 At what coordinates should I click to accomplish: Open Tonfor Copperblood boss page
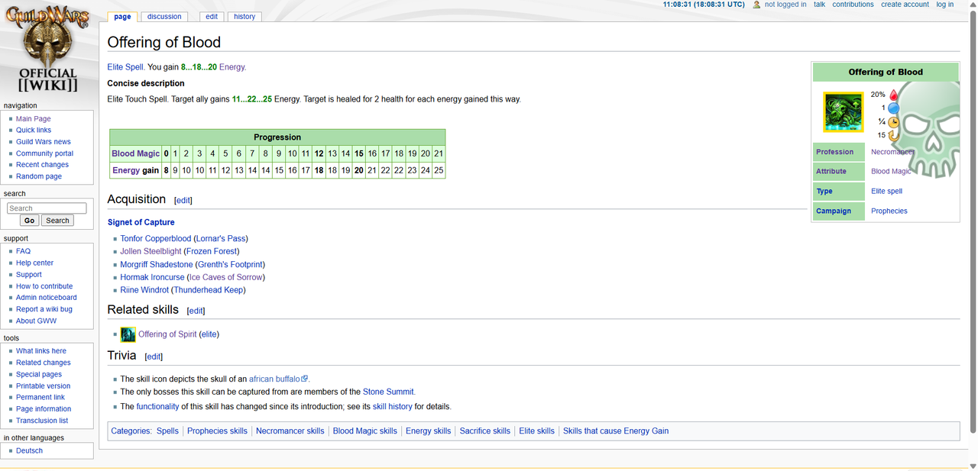click(156, 239)
